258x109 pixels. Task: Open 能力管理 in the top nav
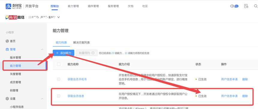[73, 6]
